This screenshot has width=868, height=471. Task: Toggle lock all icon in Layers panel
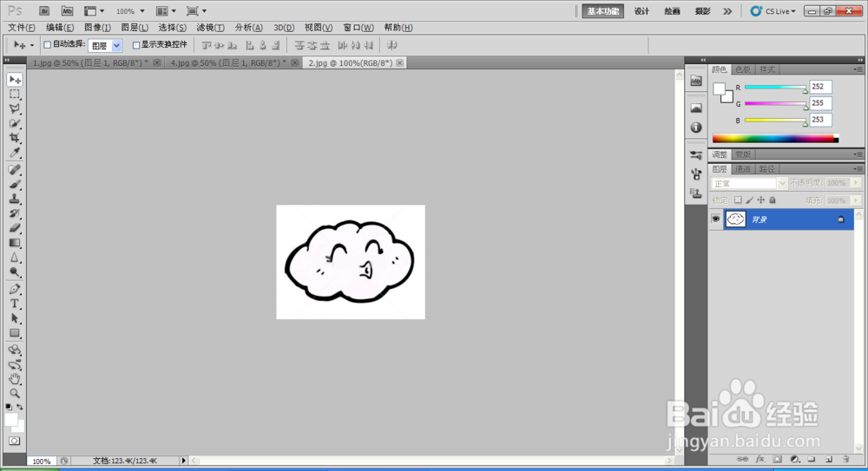coord(773,200)
